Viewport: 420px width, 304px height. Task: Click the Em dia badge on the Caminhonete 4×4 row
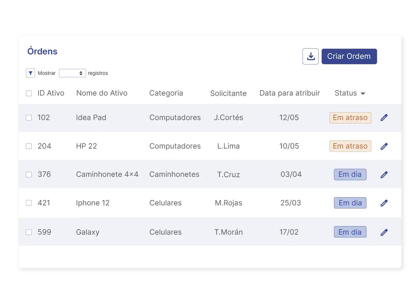[350, 174]
